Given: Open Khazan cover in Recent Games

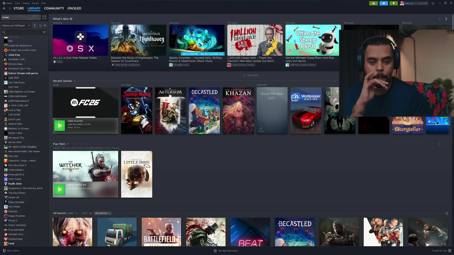Looking at the screenshot, I should click(x=238, y=110).
